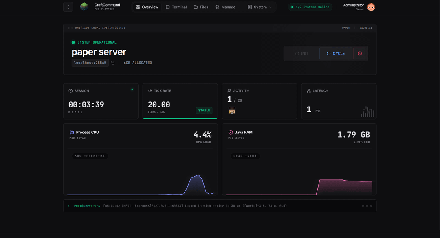Screen dimensions: 440x238
Task: Expand the System menu
Action: pyautogui.click(x=260, y=7)
